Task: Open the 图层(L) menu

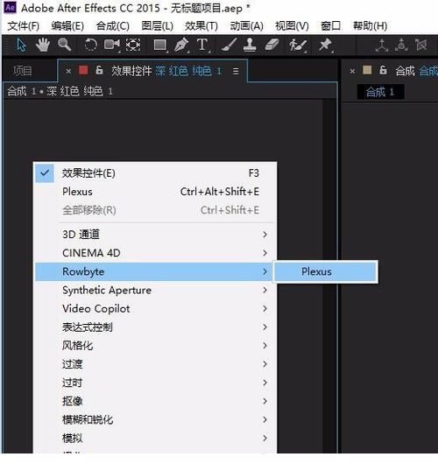Action: (x=157, y=26)
